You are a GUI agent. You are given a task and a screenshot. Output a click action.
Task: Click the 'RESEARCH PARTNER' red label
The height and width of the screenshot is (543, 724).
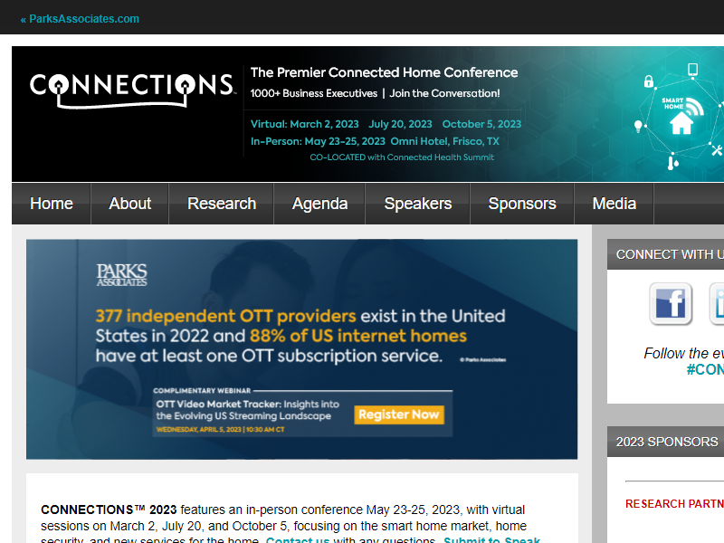[674, 504]
